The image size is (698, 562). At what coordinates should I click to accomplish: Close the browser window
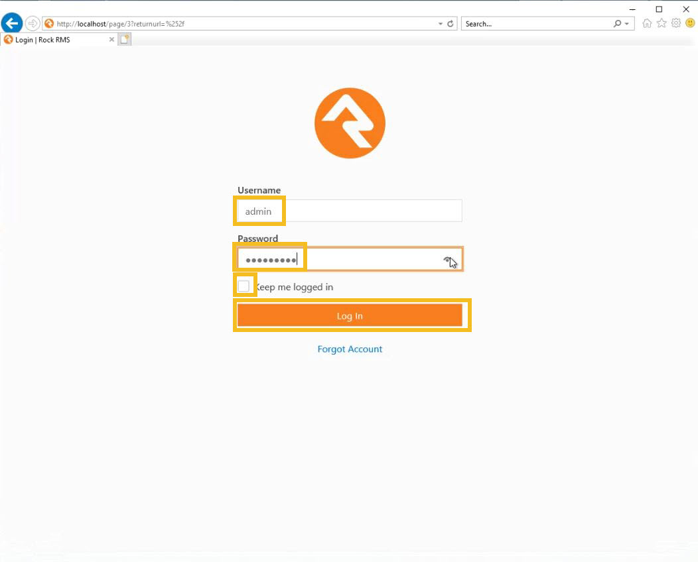pos(686,9)
